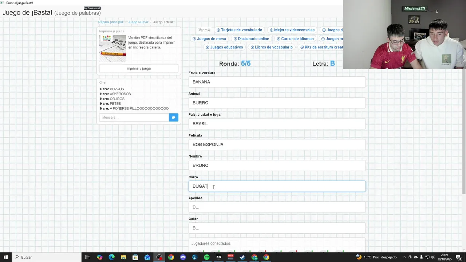The height and width of the screenshot is (262, 466).
Task: Open the volume control in tray
Action: click(433, 257)
